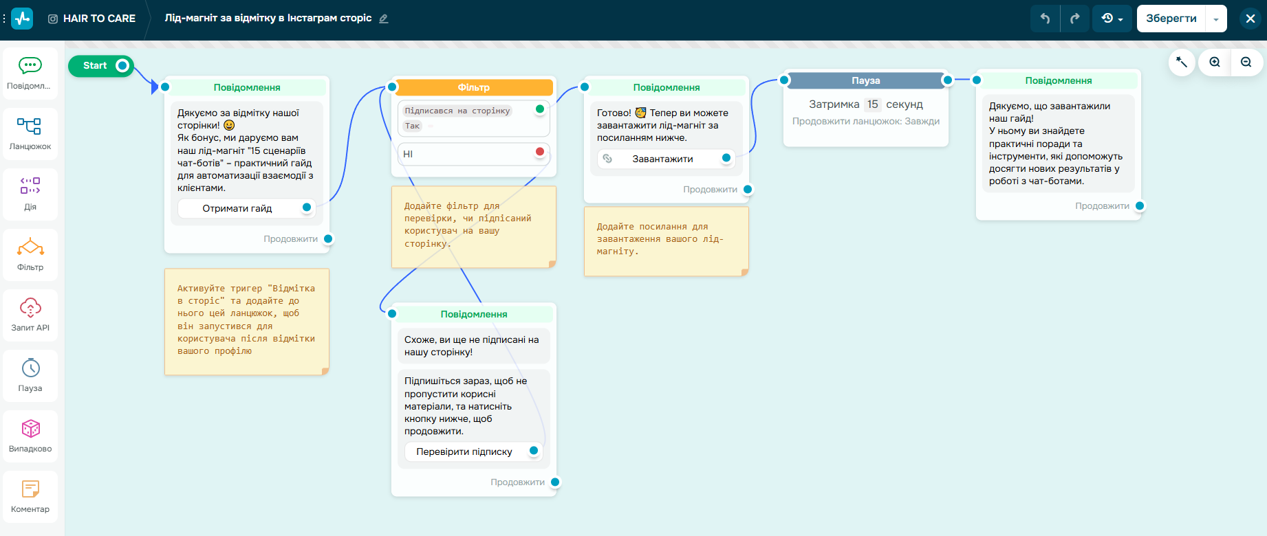Screen dimensions: 1267x536
Task: Open message Підпишіться зараз, щоб не пропустити
Action: 474,406
